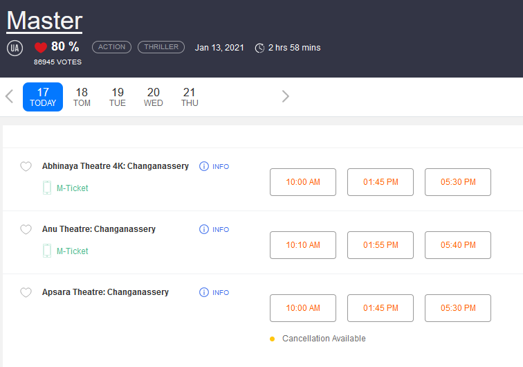Click the 2 hrs 58 mins duration
The height and width of the screenshot is (367, 523).
pos(295,48)
